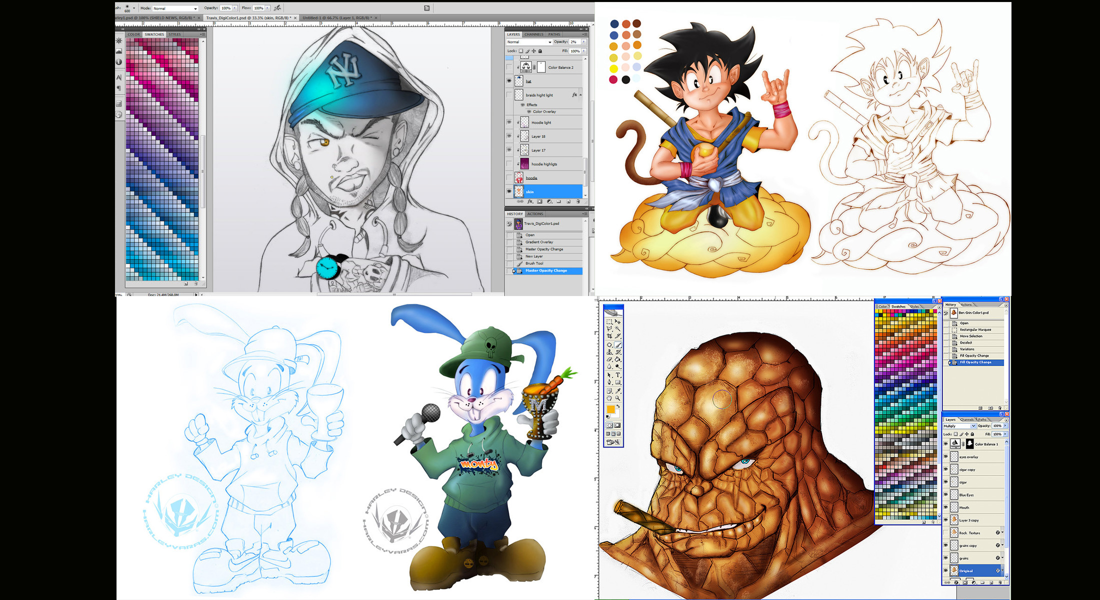Viewport: 1100px width, 600px height.
Task: Select the Brush Tool history state
Action: point(545,263)
